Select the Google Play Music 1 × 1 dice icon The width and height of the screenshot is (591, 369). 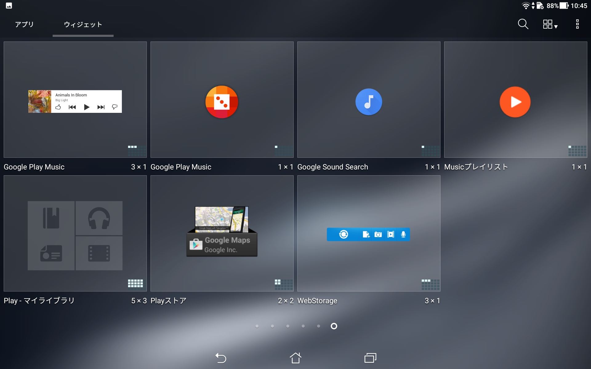click(222, 102)
